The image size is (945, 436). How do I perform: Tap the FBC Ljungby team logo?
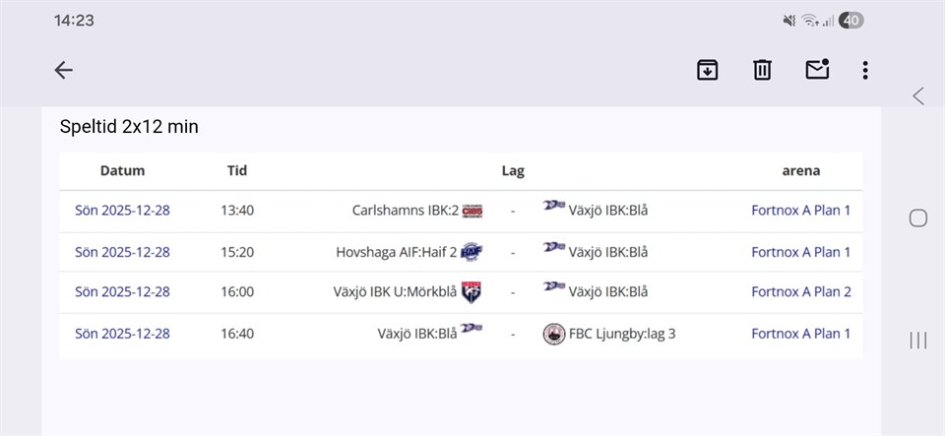click(553, 334)
